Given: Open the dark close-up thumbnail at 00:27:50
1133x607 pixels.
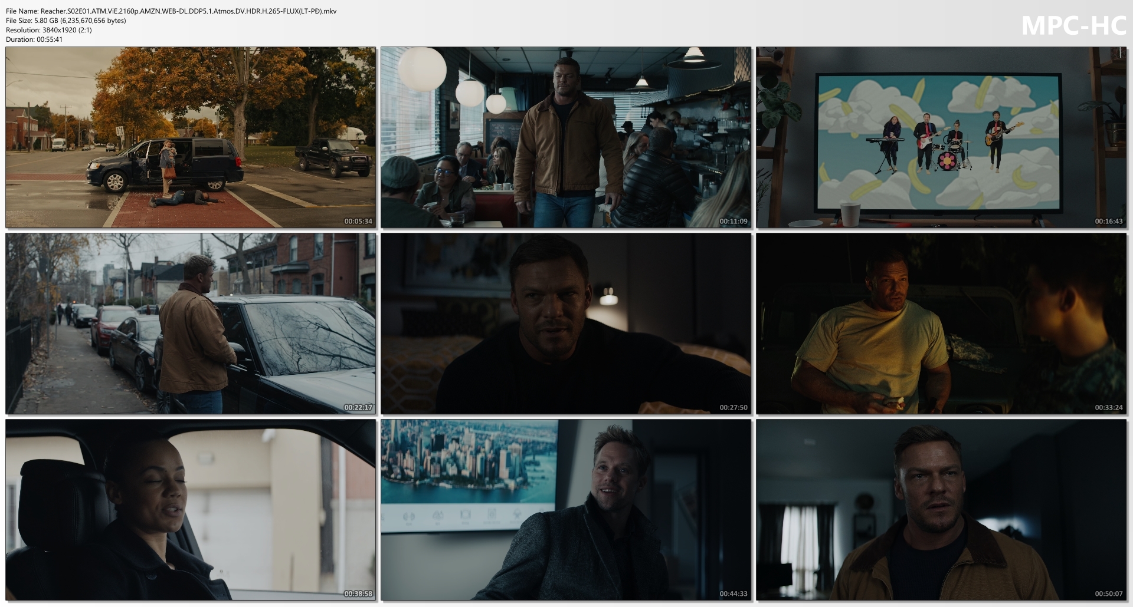Looking at the screenshot, I should click(x=566, y=324).
